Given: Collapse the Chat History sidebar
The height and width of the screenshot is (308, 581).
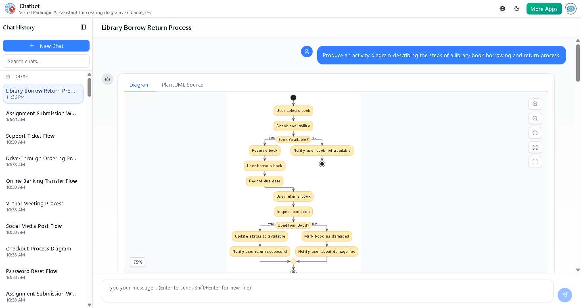Looking at the screenshot, I should (83, 27).
